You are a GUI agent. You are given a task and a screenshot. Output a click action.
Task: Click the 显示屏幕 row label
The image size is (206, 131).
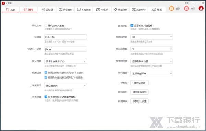[123, 73]
